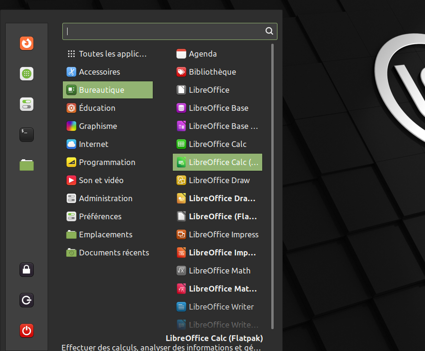
Task: Launch the Software Manager sidebar icon
Action: [x=27, y=74]
